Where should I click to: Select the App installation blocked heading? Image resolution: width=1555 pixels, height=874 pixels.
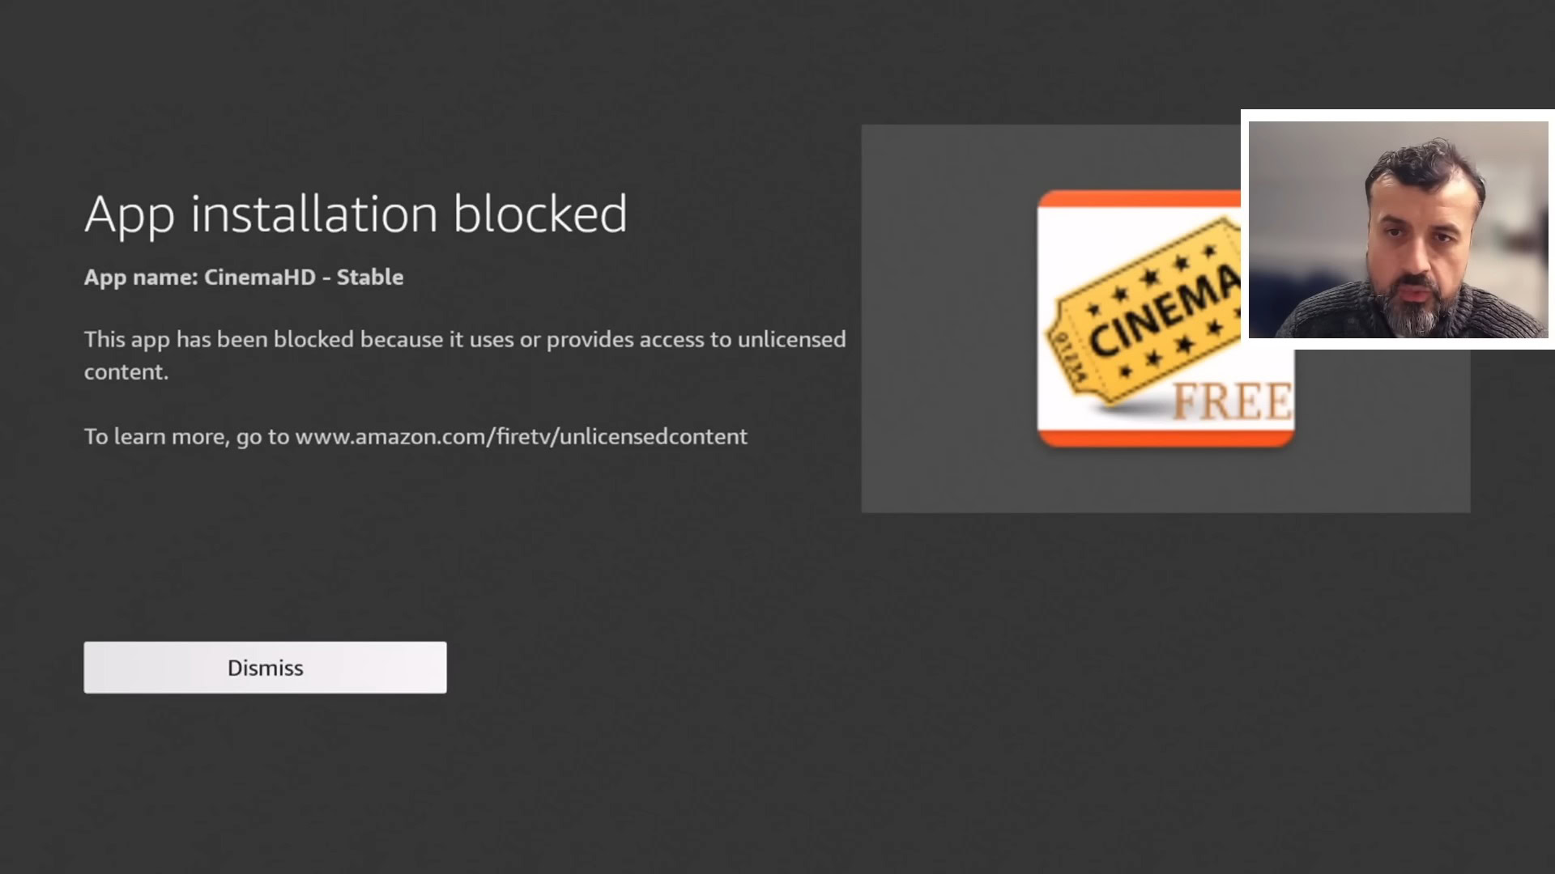click(x=356, y=213)
